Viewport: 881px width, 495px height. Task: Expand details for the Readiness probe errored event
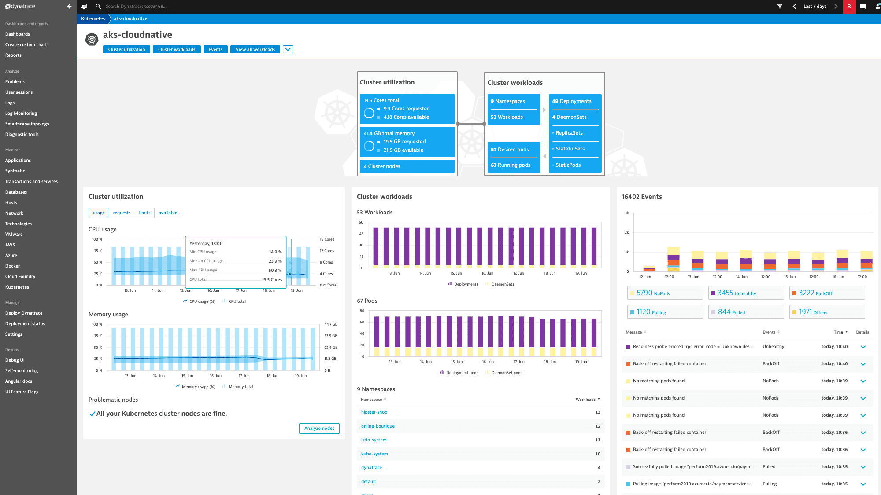point(862,347)
